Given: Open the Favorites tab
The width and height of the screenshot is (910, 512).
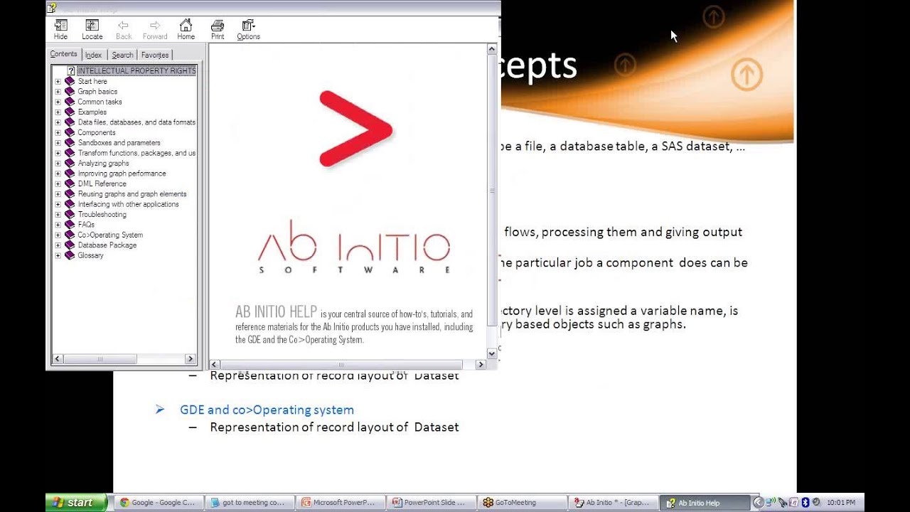Looking at the screenshot, I should tap(155, 55).
